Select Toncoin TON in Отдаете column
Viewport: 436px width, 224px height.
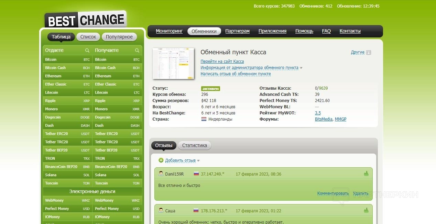point(67,183)
